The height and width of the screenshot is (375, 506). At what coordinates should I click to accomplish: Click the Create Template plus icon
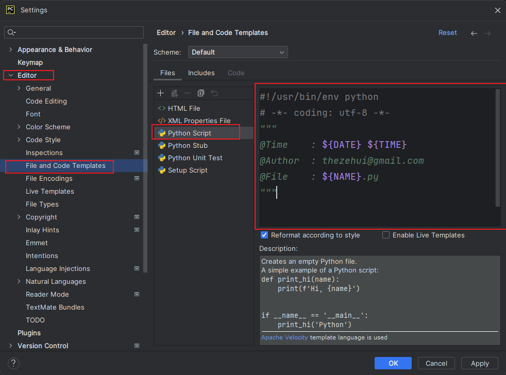pyautogui.click(x=161, y=93)
